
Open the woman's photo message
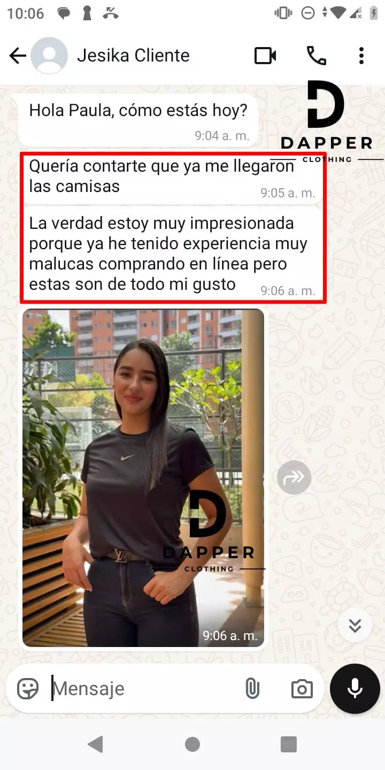(143, 478)
